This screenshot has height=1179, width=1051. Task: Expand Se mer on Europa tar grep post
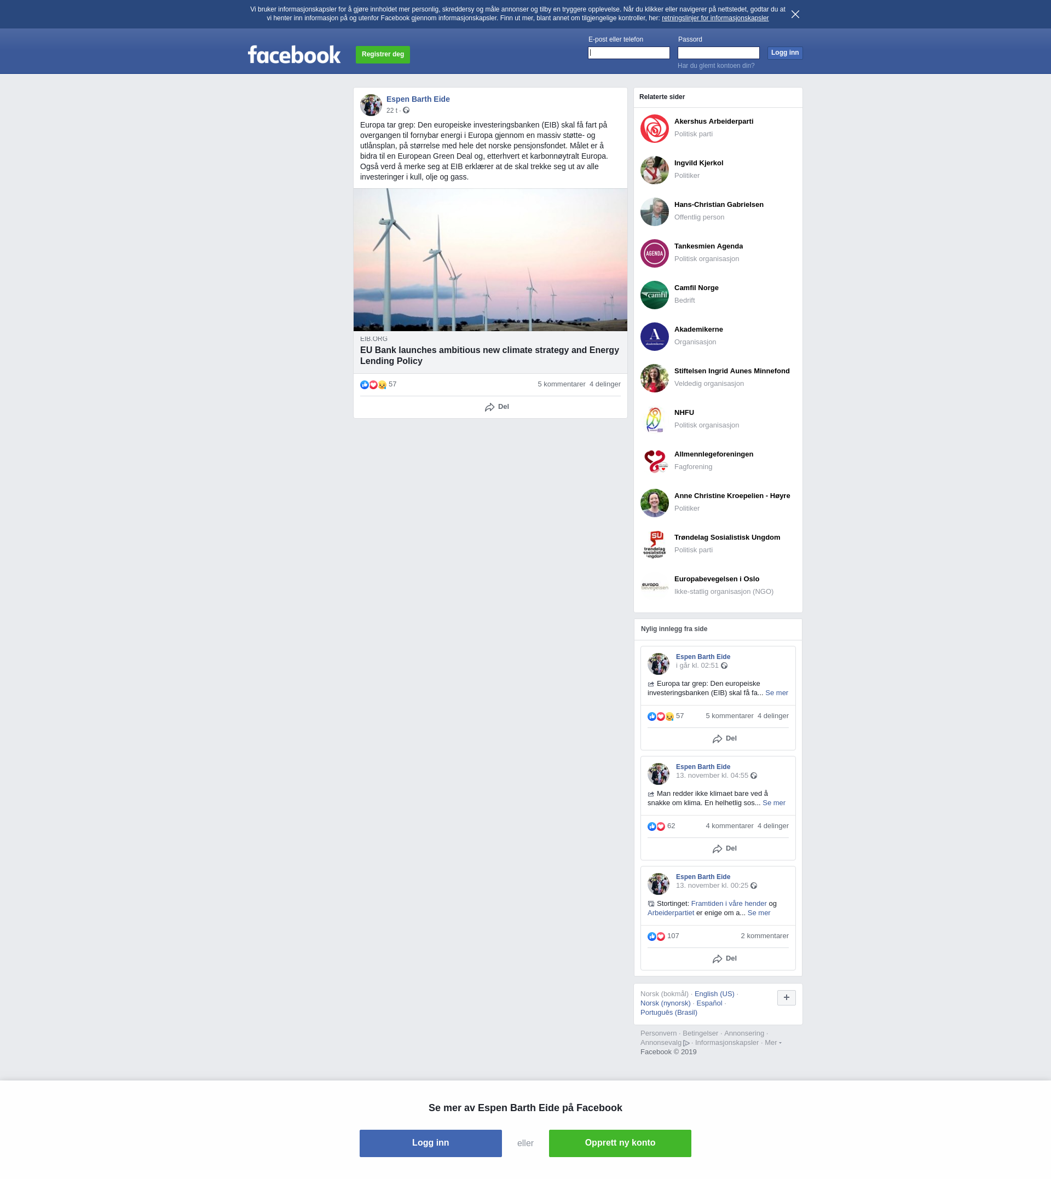tap(776, 693)
